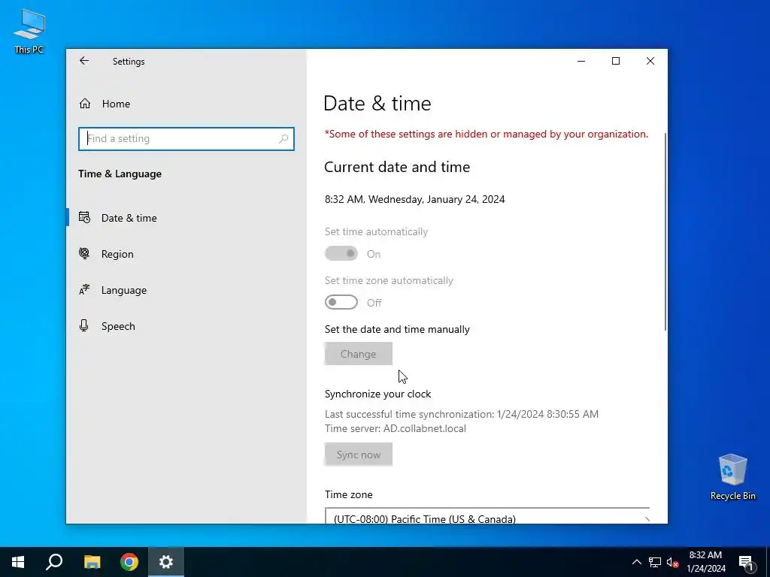Minimize the Settings window
The height and width of the screenshot is (577, 770).
581,61
